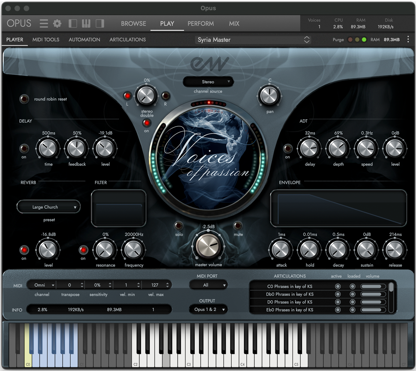Open the Opus hamburger main menu
This screenshot has width=416, height=371.
pyautogui.click(x=44, y=24)
